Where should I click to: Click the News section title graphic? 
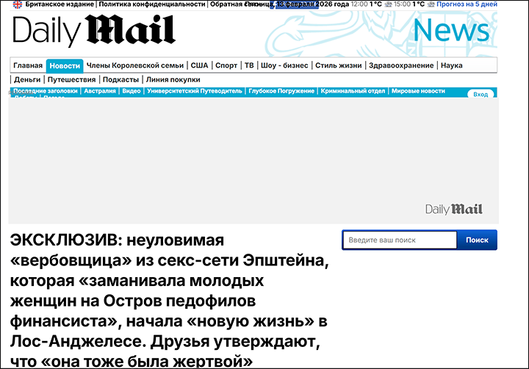pyautogui.click(x=450, y=31)
